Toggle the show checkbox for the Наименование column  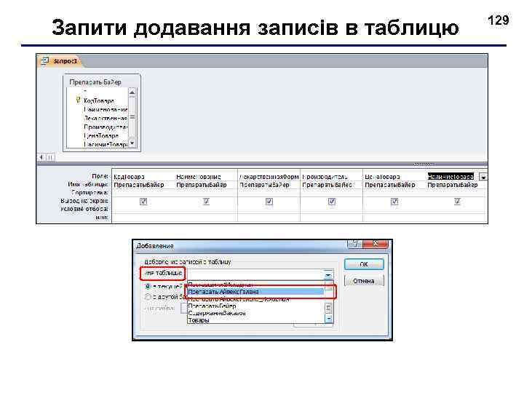pos(206,201)
